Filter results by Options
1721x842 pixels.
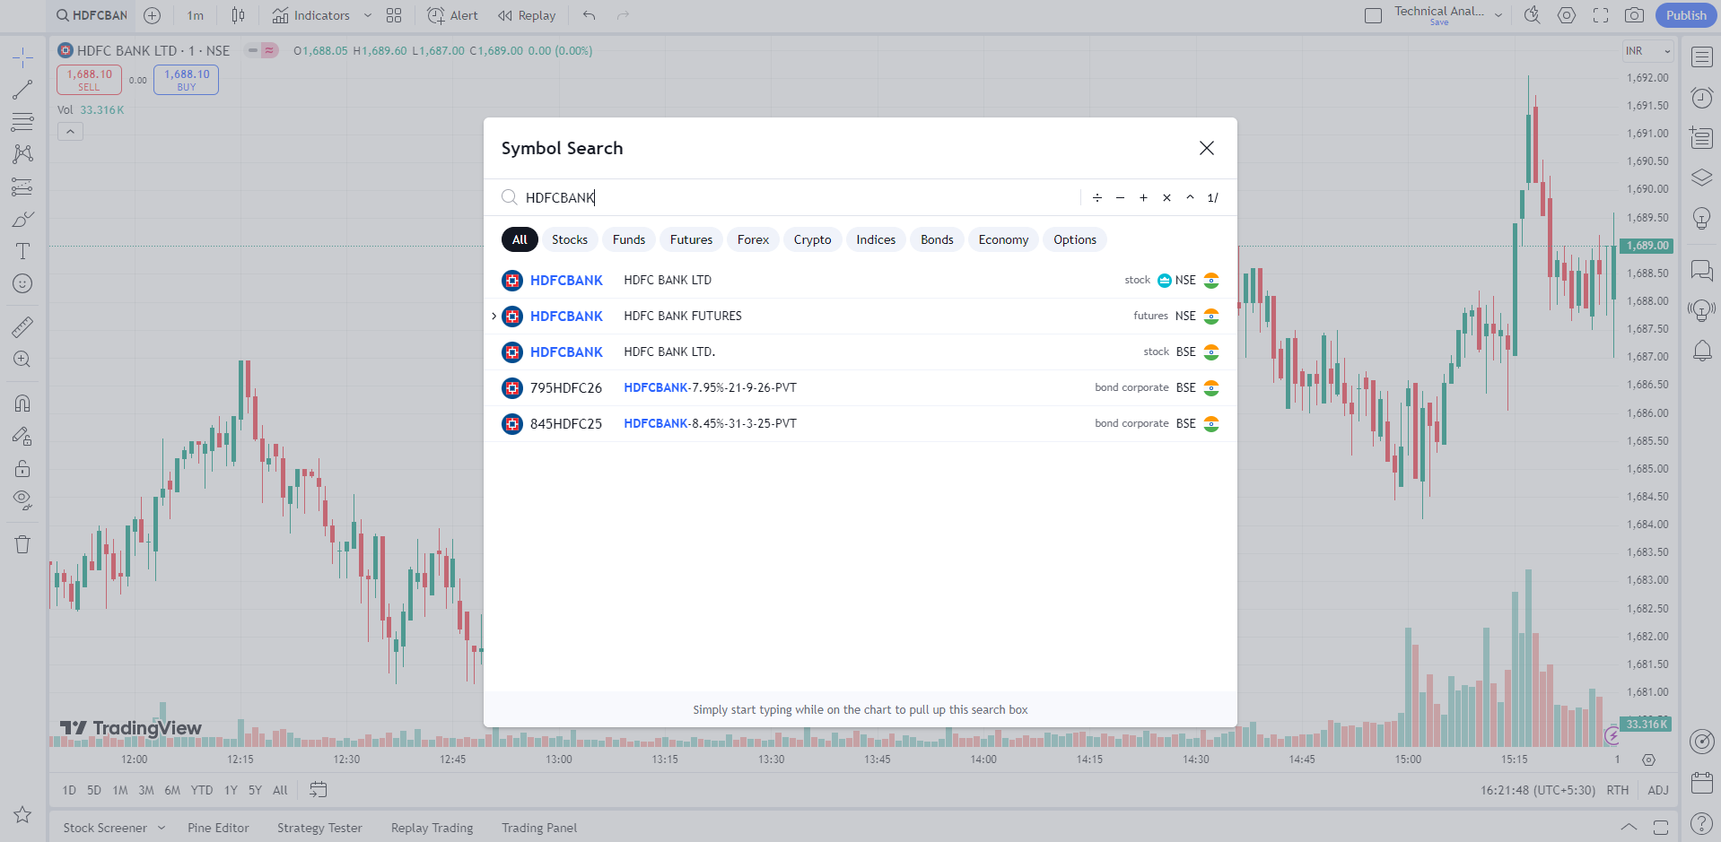[x=1075, y=239]
